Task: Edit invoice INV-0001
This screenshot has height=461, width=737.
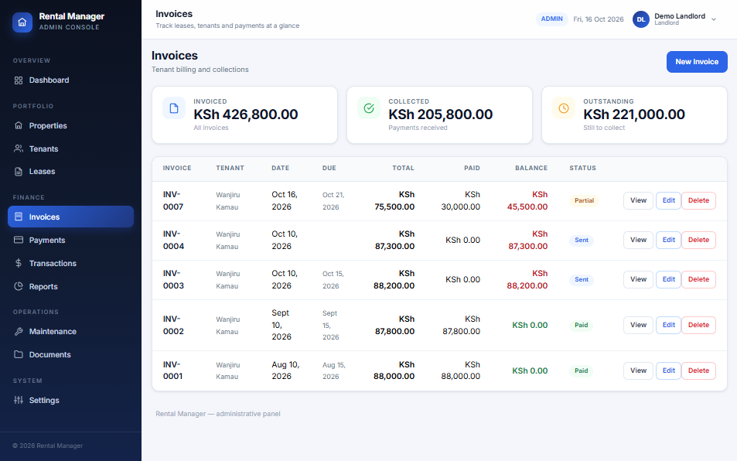Action: tap(668, 371)
